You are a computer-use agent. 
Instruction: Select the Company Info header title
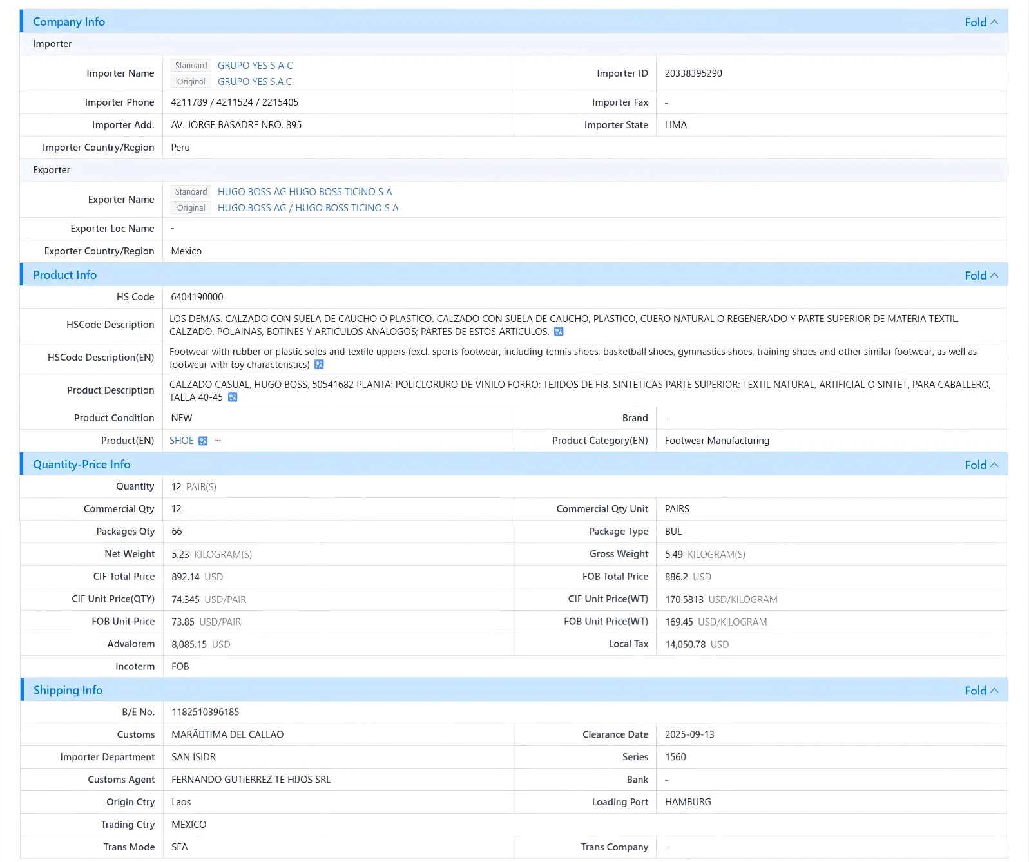(69, 22)
